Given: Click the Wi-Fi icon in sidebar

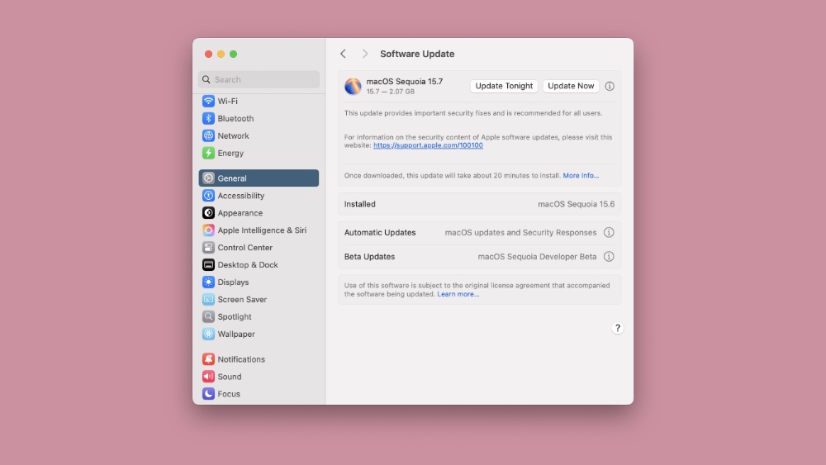Looking at the screenshot, I should [x=209, y=101].
